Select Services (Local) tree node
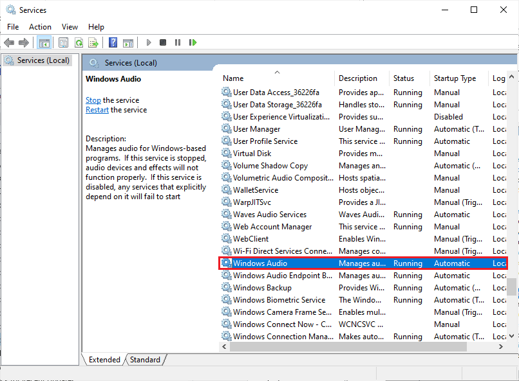 tap(37, 60)
